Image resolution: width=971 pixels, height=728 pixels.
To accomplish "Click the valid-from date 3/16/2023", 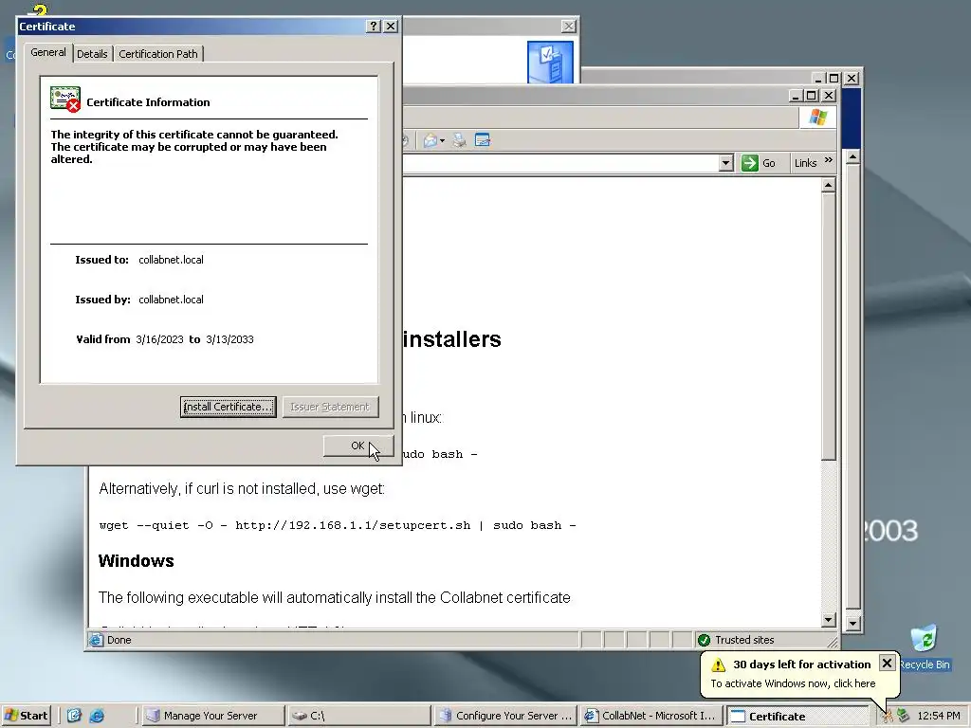I will point(159,339).
